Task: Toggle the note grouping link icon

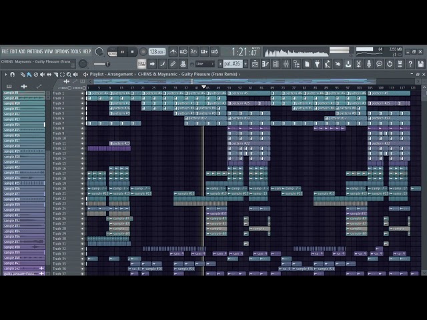Action: [173, 64]
